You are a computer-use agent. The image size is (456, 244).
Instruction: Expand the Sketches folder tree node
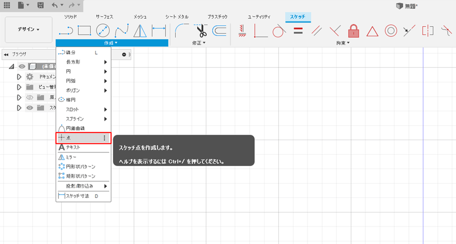pyautogui.click(x=19, y=108)
